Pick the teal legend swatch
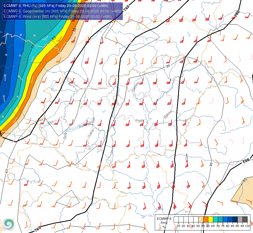Screen dimensions: 253x233 pos(220,219)
